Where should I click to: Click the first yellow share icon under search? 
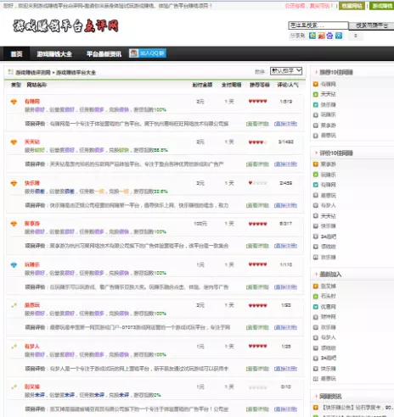(312, 36)
